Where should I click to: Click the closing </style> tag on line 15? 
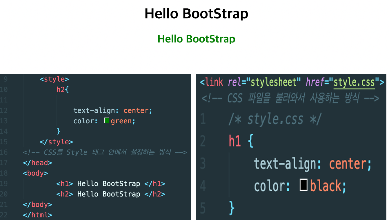click(57, 142)
